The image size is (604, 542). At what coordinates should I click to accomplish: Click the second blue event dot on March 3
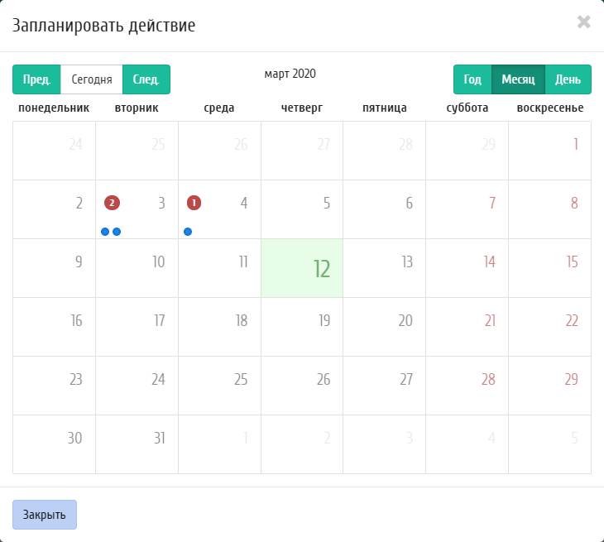(117, 232)
